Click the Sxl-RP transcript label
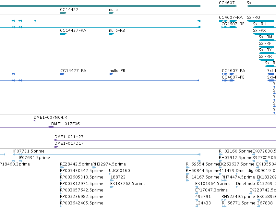The image size is (276, 208). click(x=265, y=43)
